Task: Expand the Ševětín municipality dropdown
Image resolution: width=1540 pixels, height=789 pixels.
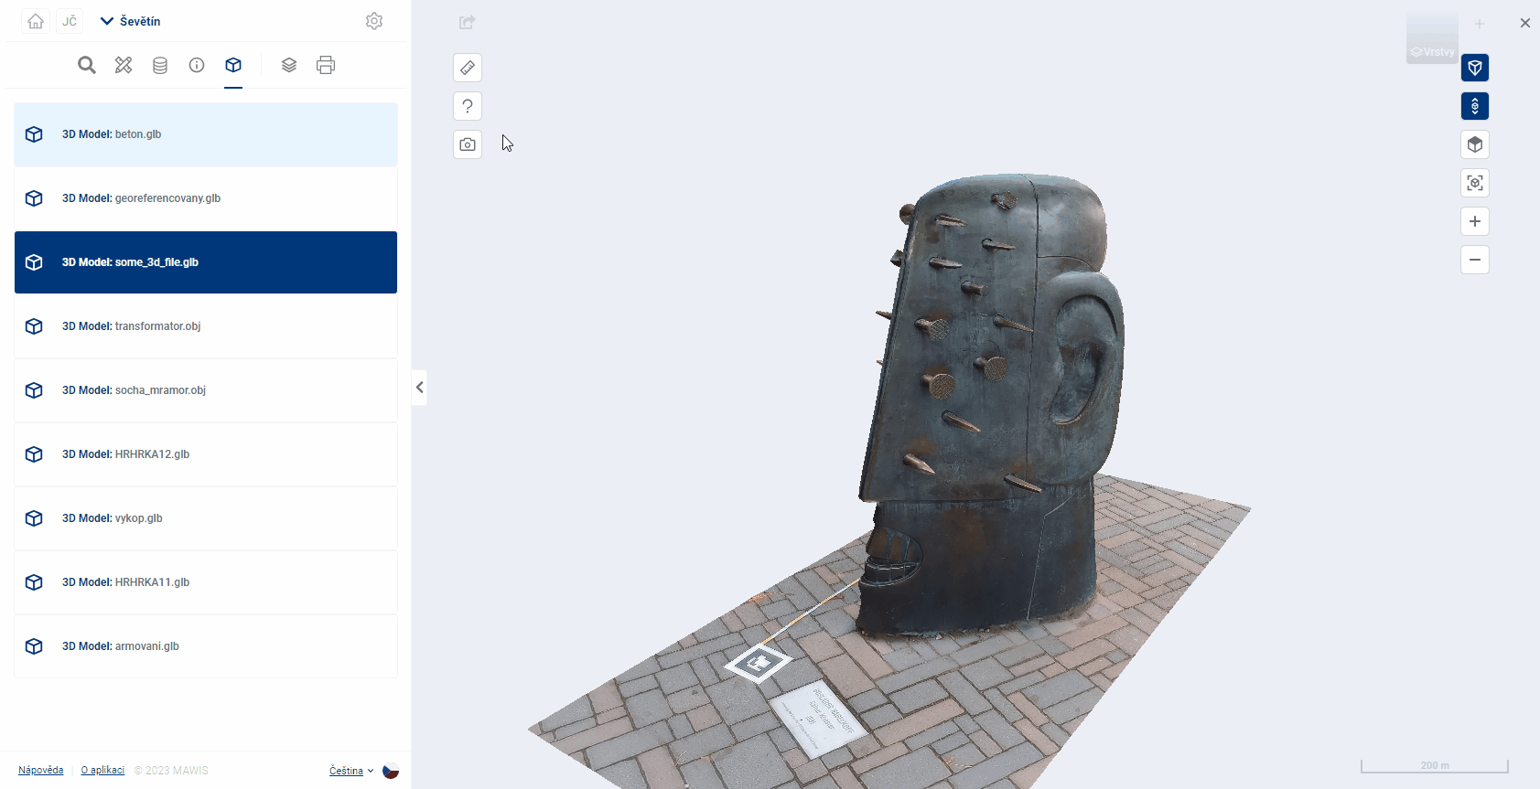Action: [131, 21]
